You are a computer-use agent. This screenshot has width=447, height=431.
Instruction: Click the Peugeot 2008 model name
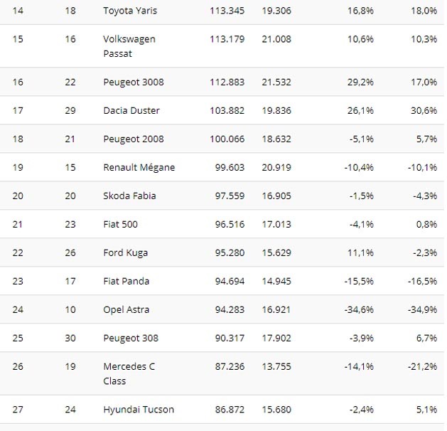tap(134, 139)
